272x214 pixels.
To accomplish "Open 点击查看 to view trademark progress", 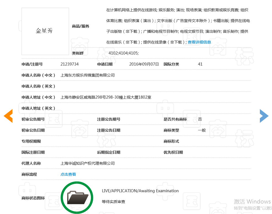I will [x=68, y=174].
